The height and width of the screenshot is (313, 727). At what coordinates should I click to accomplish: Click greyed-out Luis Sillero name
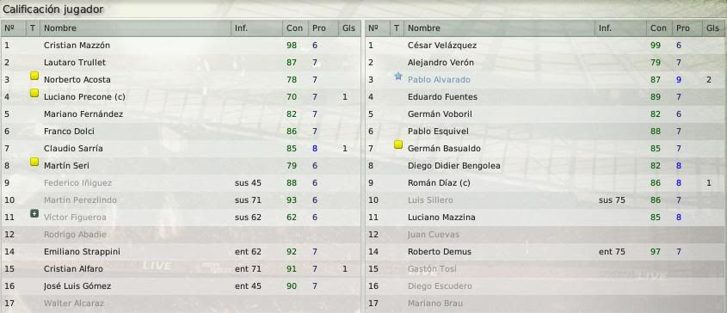[430, 199]
